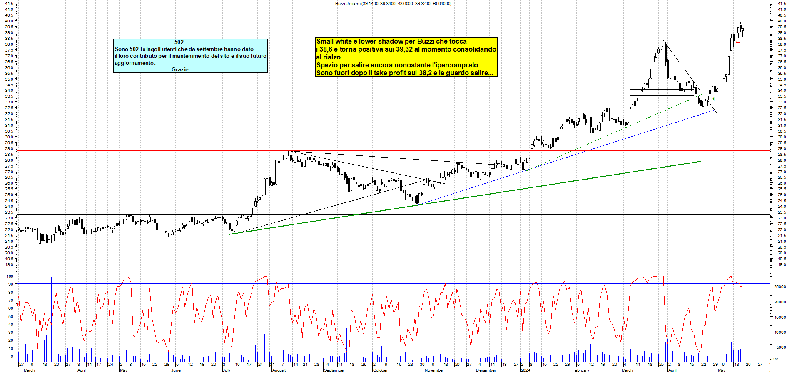Click the Buzzi Unicem chart title
The height and width of the screenshot is (372, 787).
[x=393, y=3]
